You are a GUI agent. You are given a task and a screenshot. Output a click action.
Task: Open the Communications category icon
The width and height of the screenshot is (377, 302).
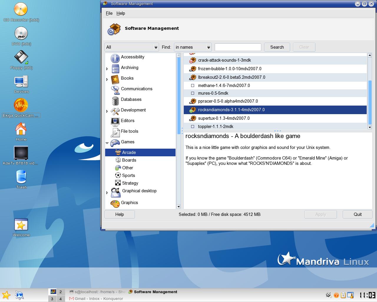pyautogui.click(x=115, y=90)
